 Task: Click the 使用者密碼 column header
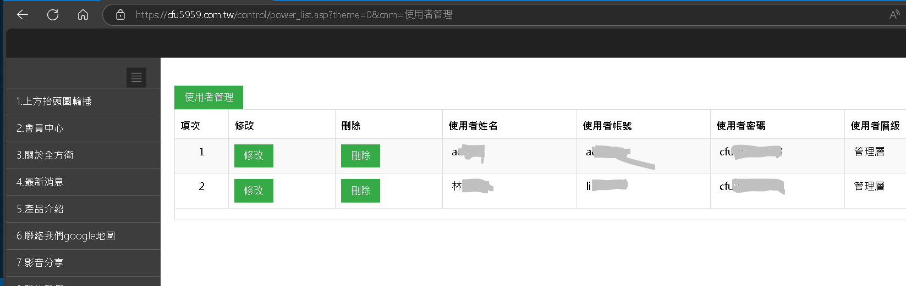click(740, 126)
